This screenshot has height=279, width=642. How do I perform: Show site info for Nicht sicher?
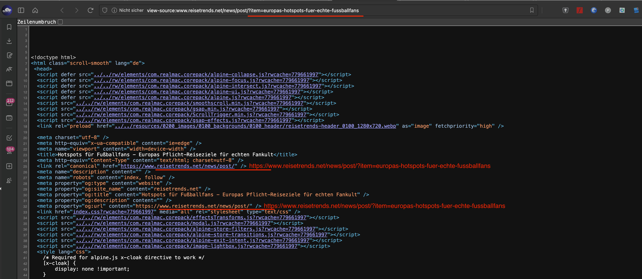(128, 10)
